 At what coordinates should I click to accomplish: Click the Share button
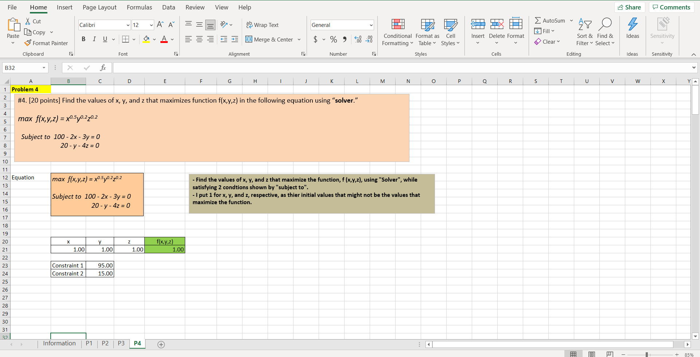coord(630,7)
